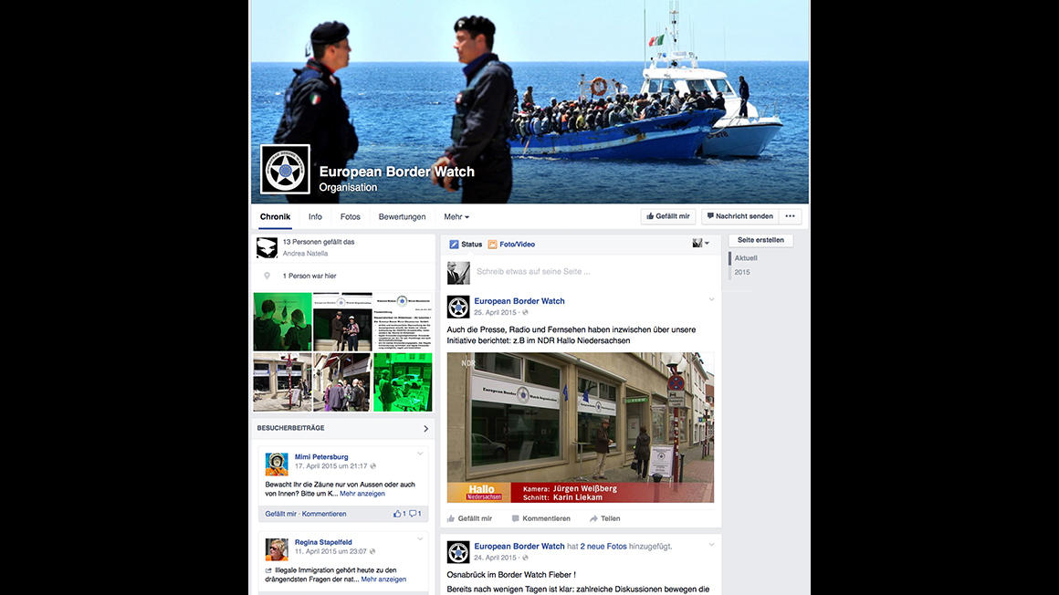Open the Info tab

click(315, 217)
